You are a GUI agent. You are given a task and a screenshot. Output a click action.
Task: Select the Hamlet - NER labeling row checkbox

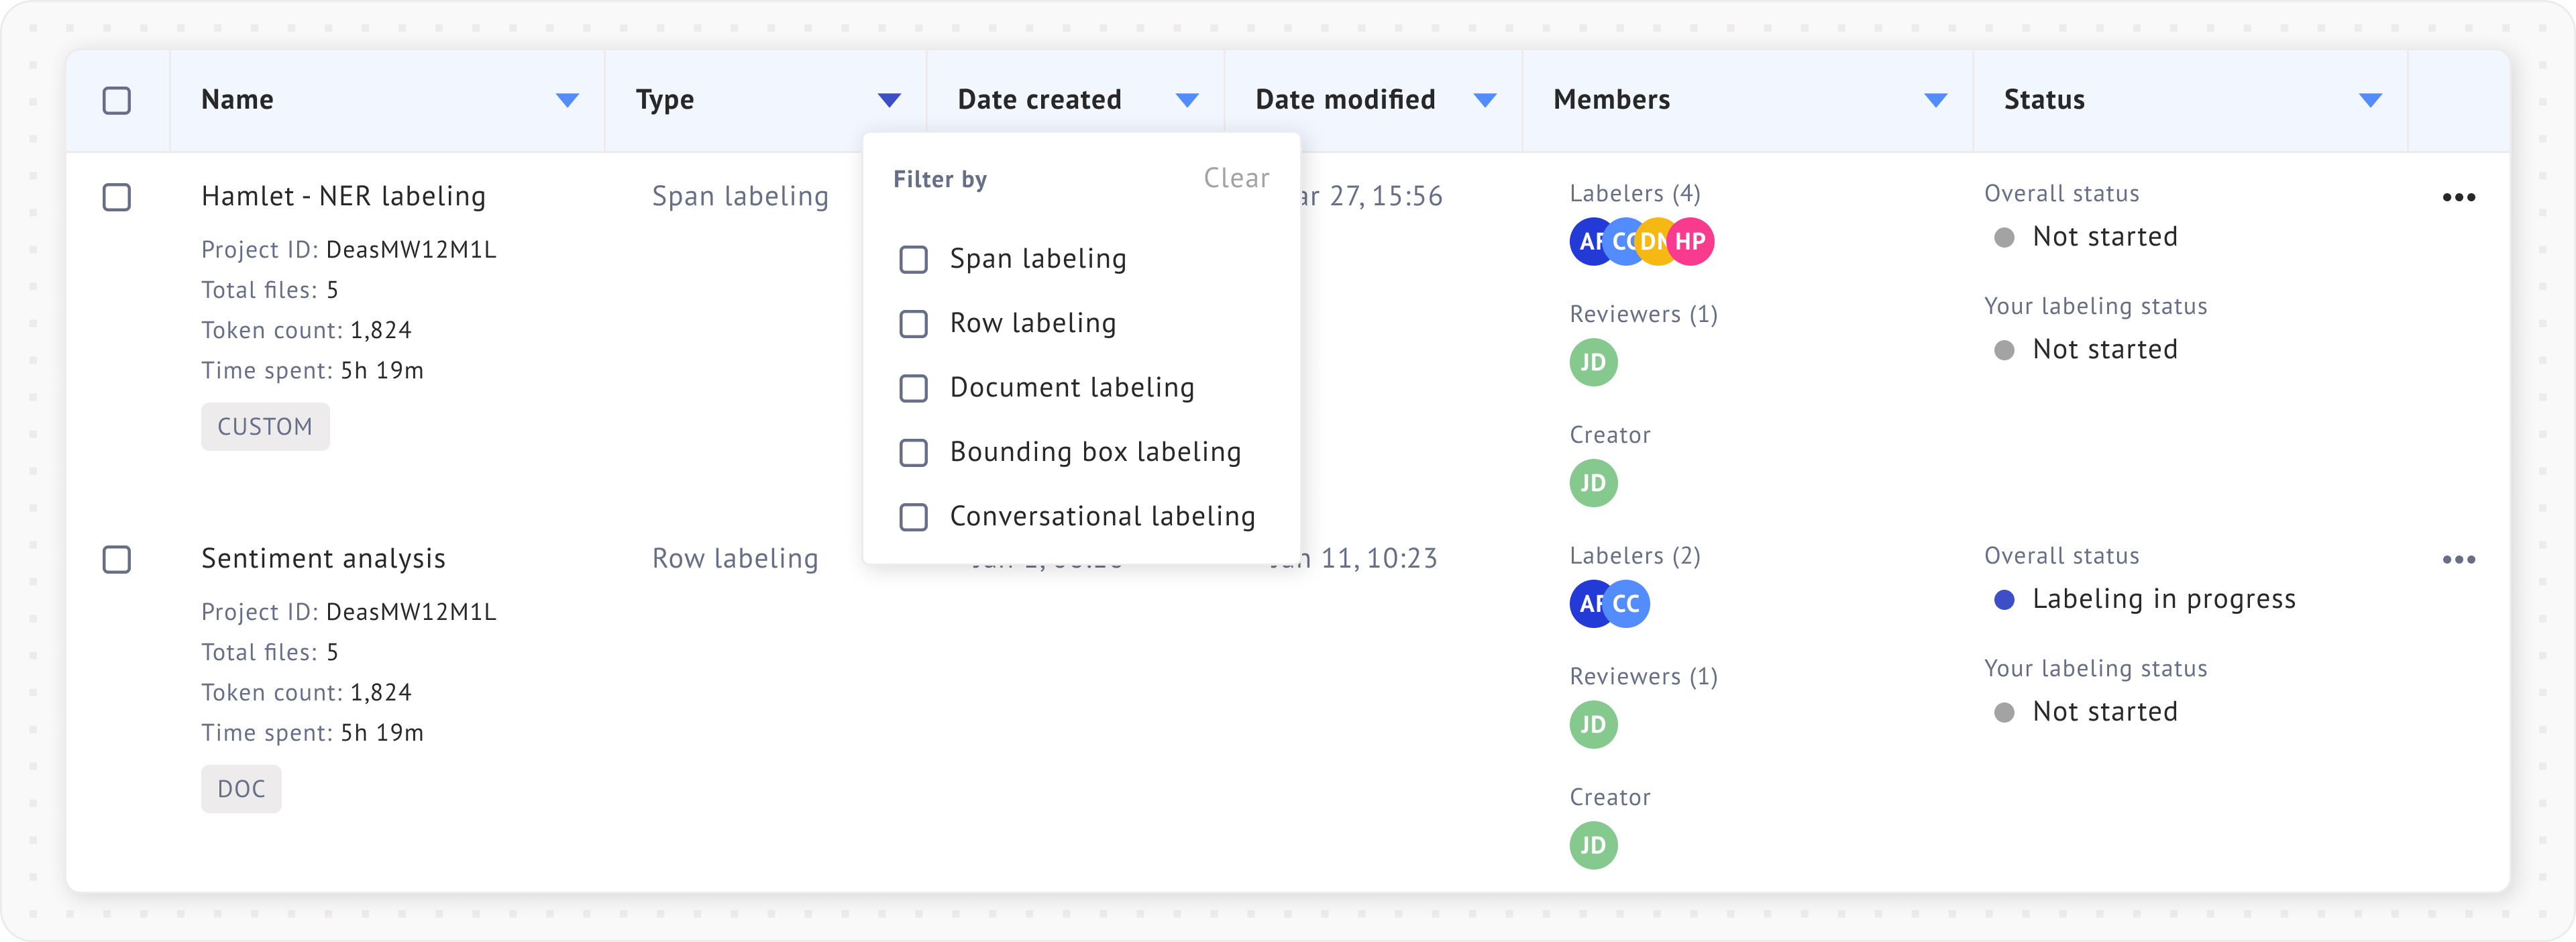coord(117,197)
